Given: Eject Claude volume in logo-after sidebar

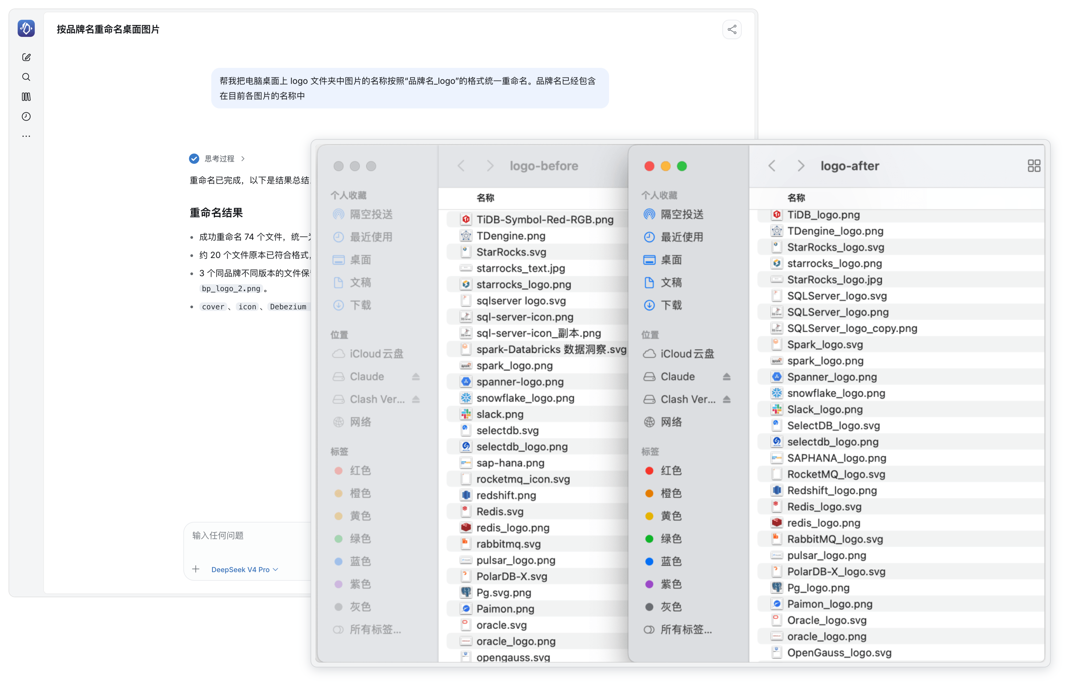Looking at the screenshot, I should [727, 377].
